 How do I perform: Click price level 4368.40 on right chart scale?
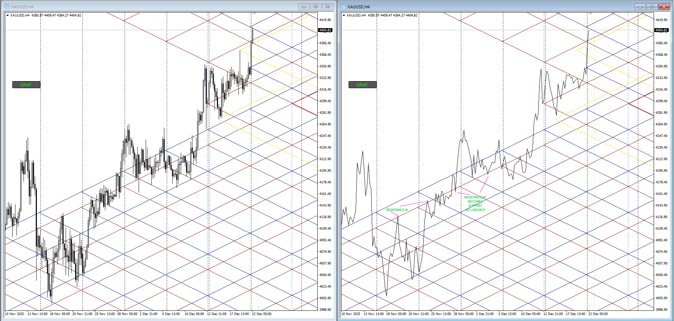pyautogui.click(x=661, y=55)
